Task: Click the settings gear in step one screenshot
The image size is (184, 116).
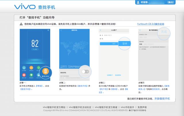Action: (48, 30)
